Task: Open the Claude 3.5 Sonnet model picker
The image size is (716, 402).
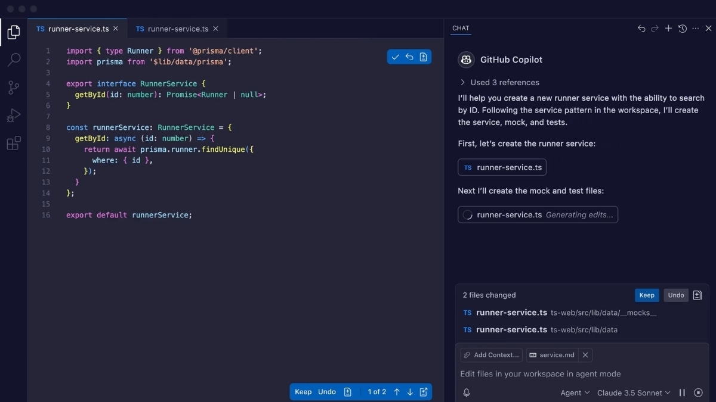Action: click(x=633, y=392)
